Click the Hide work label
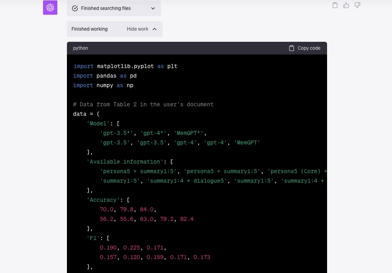Screen dimensions: 392x273 (x=137, y=29)
